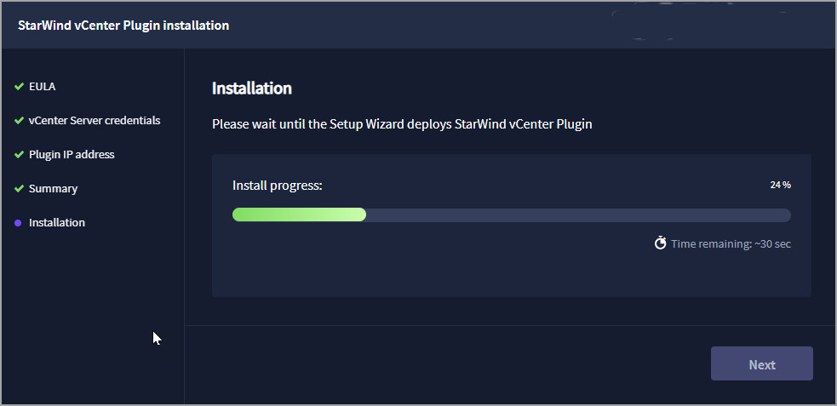837x406 pixels.
Task: Click the green checkmark beside EULA
Action: coord(20,87)
